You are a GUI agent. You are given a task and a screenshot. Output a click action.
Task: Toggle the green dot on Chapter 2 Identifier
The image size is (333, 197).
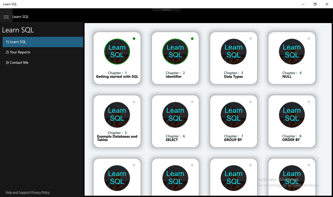(192, 38)
